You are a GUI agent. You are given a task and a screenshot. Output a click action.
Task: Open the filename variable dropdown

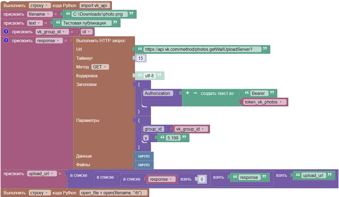click(x=40, y=14)
